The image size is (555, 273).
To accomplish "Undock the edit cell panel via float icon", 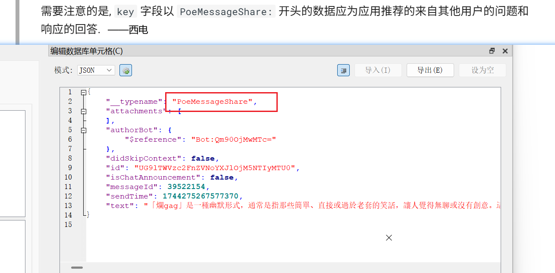I will click(x=492, y=51).
